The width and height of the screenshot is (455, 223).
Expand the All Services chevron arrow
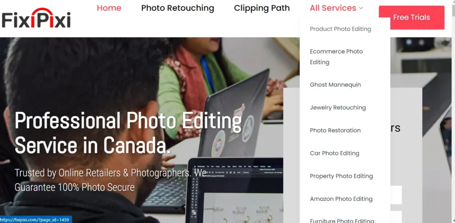[361, 8]
